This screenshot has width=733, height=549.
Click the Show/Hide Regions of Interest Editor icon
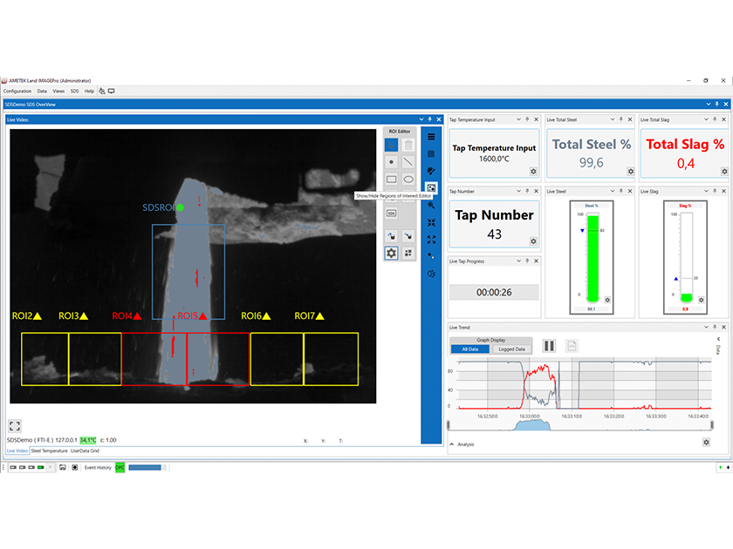[432, 188]
